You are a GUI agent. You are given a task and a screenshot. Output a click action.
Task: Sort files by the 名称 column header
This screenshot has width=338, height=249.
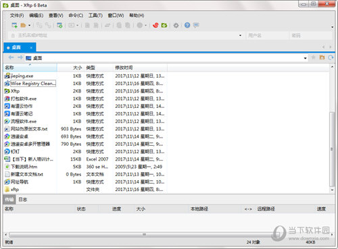[30, 67]
